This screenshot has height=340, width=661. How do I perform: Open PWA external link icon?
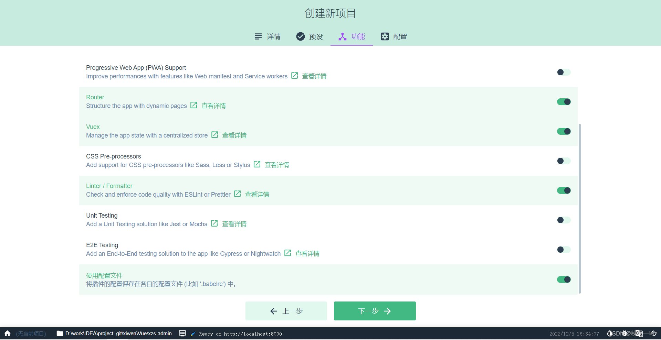295,76
